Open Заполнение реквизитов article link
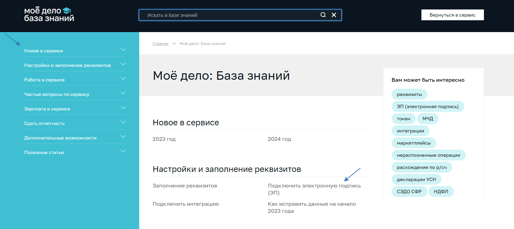The image size is (514, 229). tap(185, 186)
